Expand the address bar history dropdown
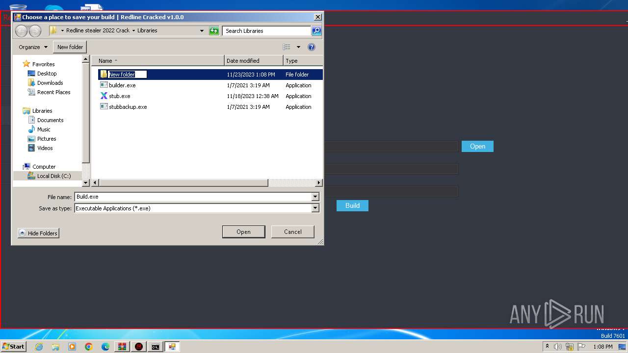This screenshot has width=628, height=353. coord(202,30)
